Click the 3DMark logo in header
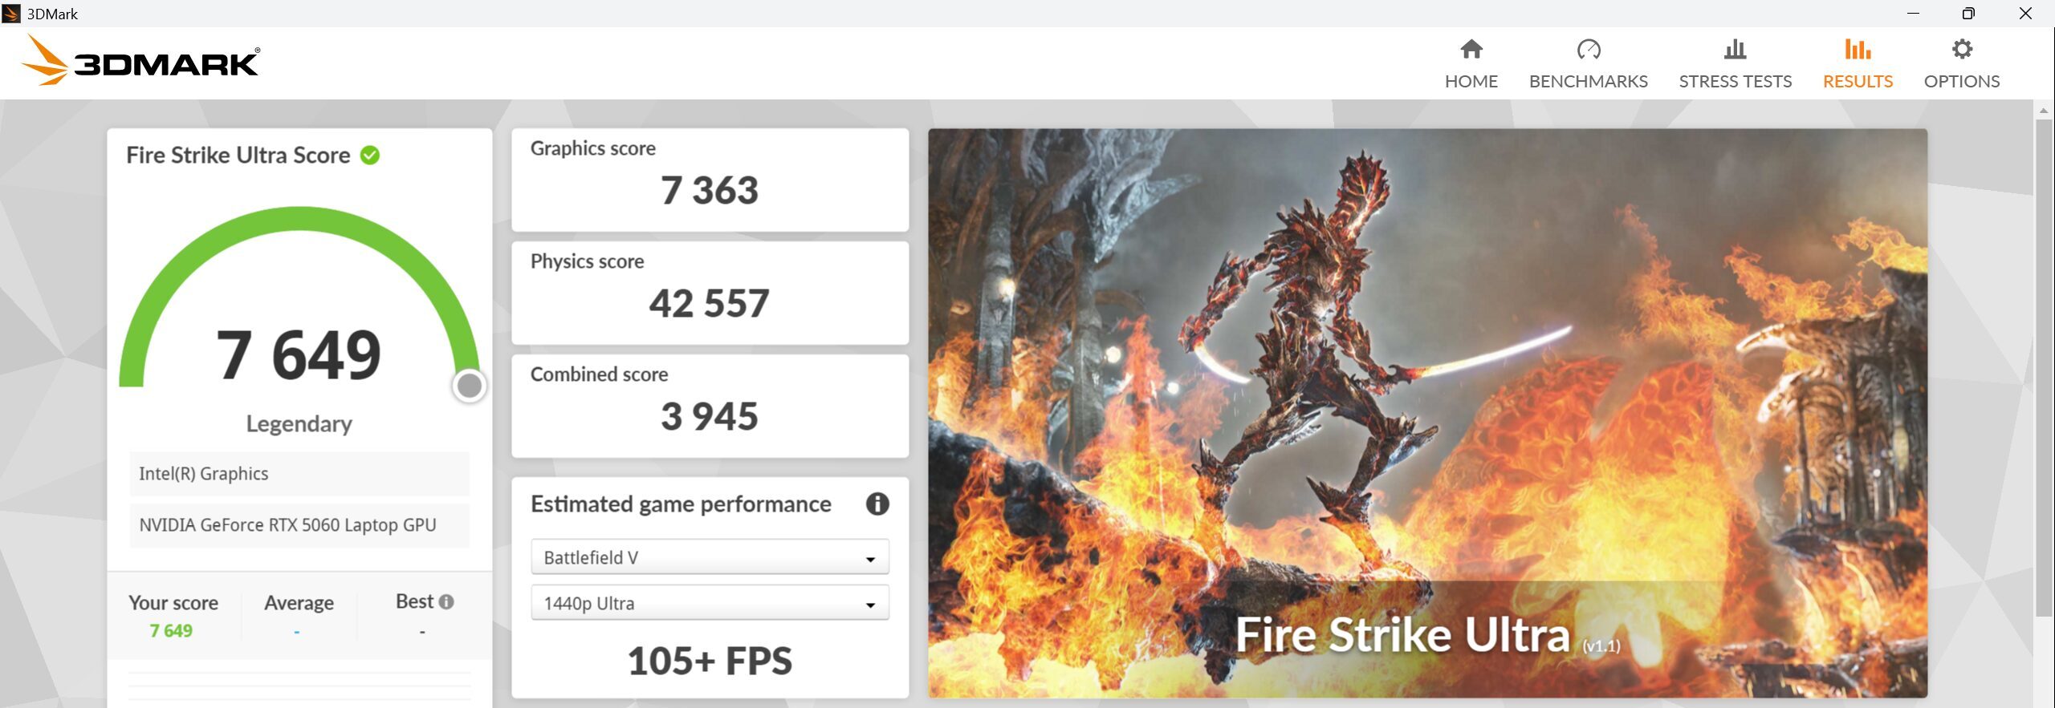The height and width of the screenshot is (708, 2055). pos(141,62)
